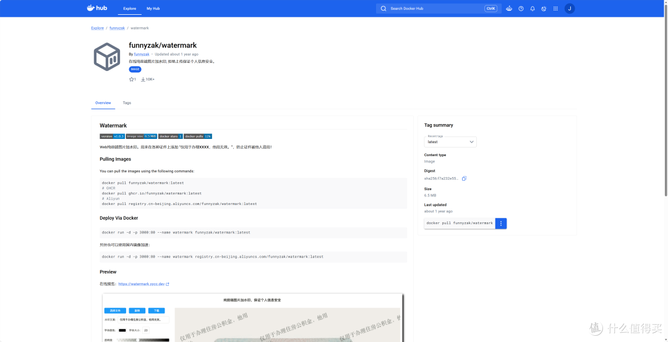Viewport: 668px width, 342px height.
Task: Open the By funnyzak author link
Action: tap(142, 54)
